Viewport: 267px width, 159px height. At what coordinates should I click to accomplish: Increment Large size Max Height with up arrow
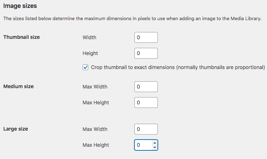click(155, 143)
